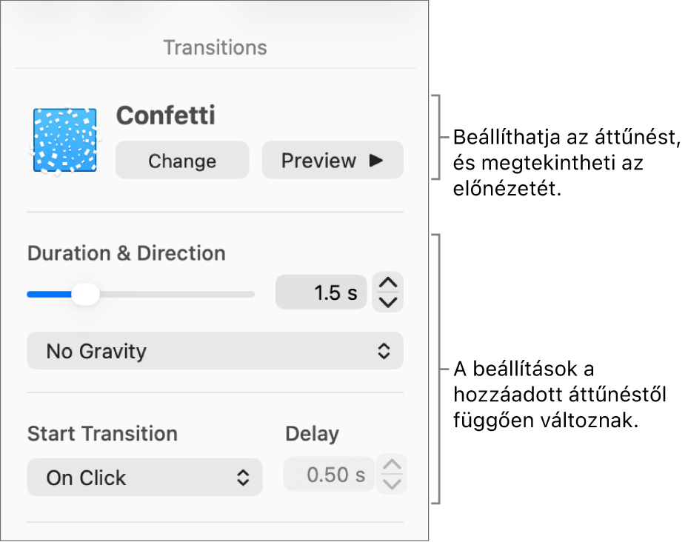
Task: Click the Confetti transition name
Action: (x=166, y=116)
